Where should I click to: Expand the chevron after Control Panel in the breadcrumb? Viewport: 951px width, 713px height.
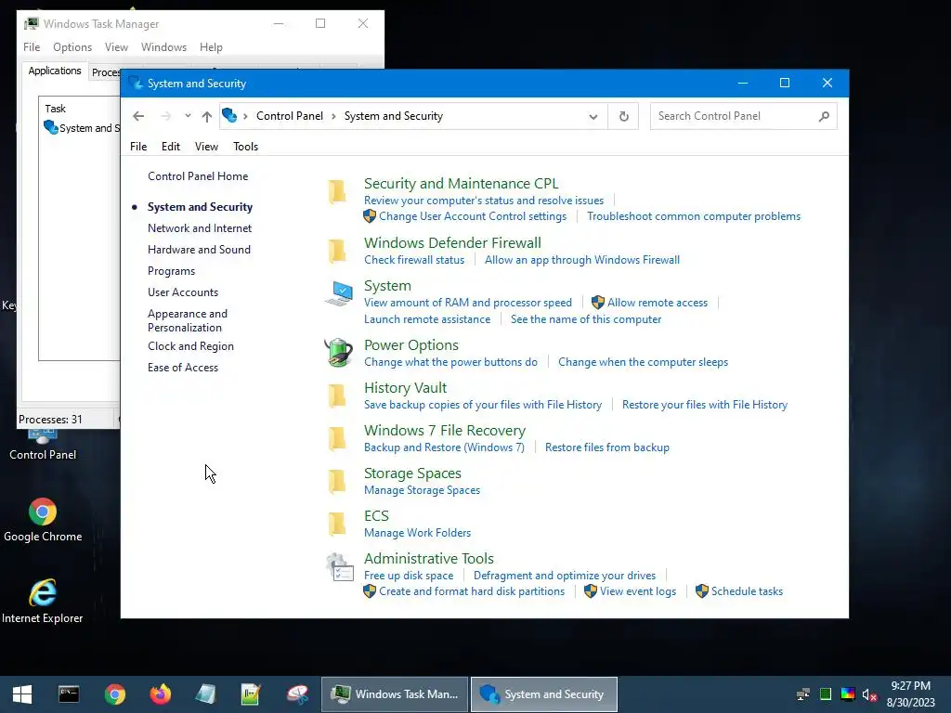333,116
